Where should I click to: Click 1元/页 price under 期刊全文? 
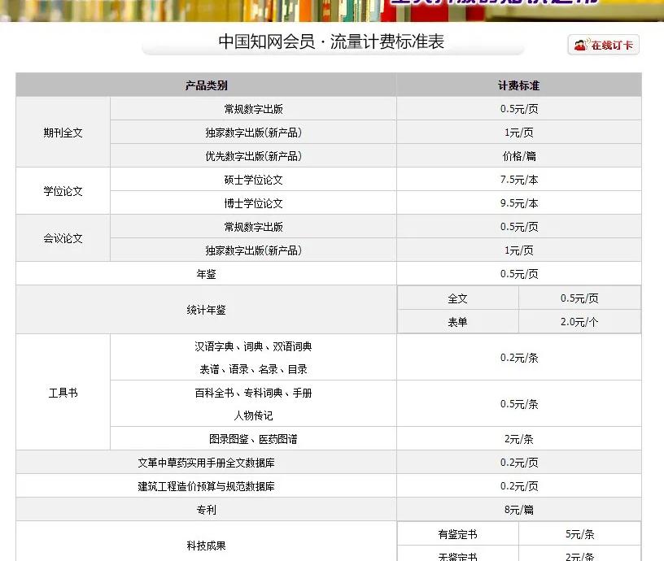[519, 133]
